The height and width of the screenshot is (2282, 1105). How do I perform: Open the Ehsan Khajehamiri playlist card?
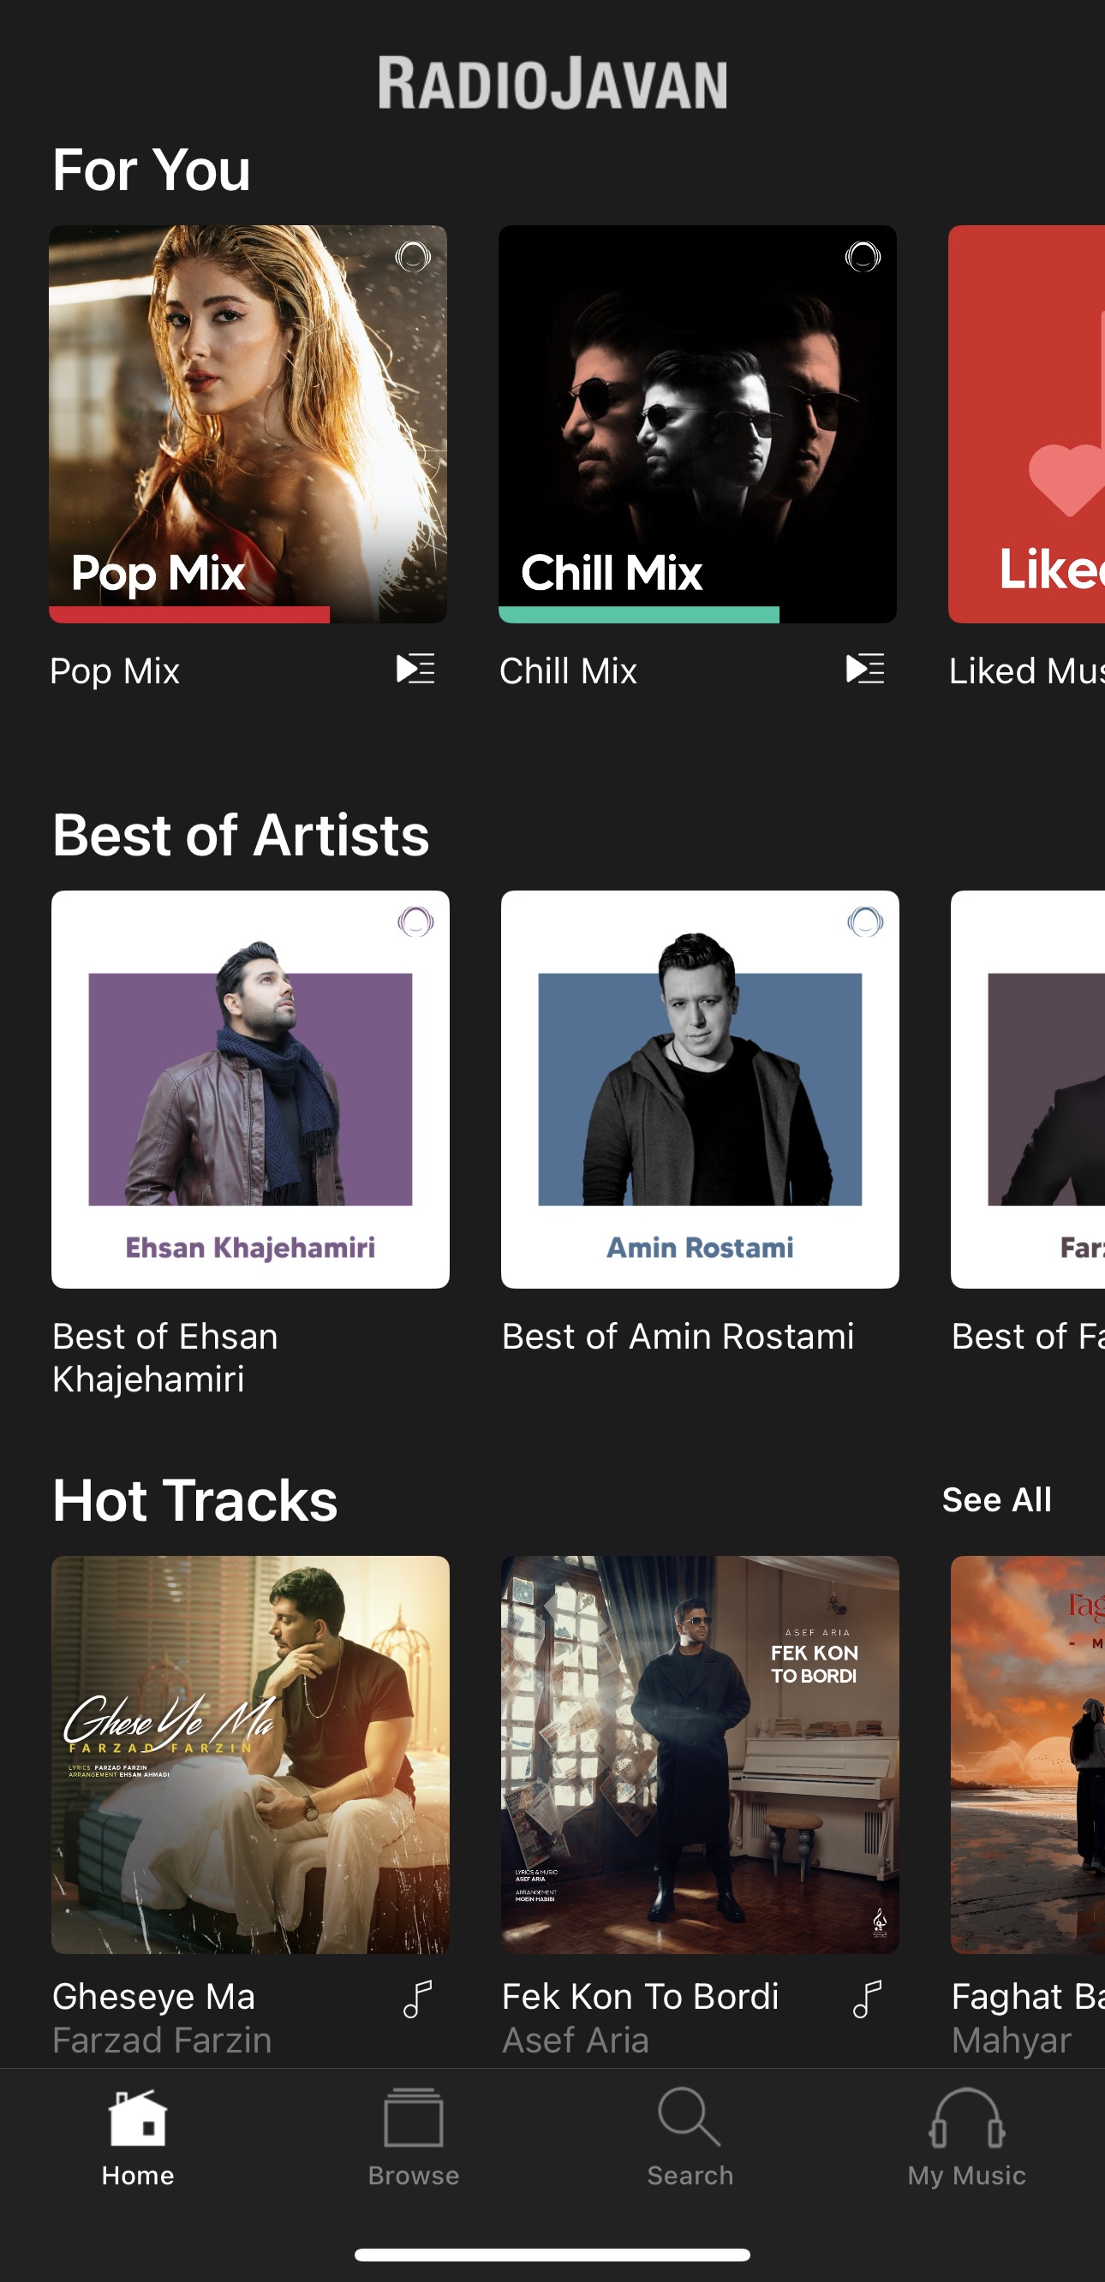250,1088
